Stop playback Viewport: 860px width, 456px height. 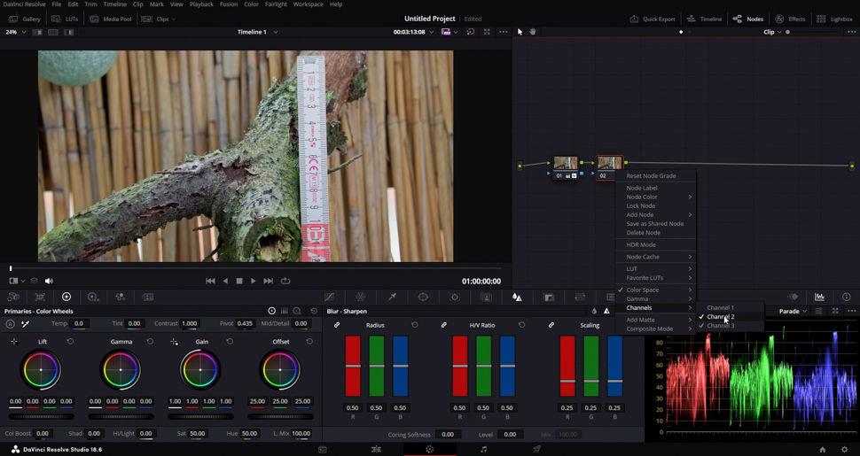pyautogui.click(x=239, y=282)
